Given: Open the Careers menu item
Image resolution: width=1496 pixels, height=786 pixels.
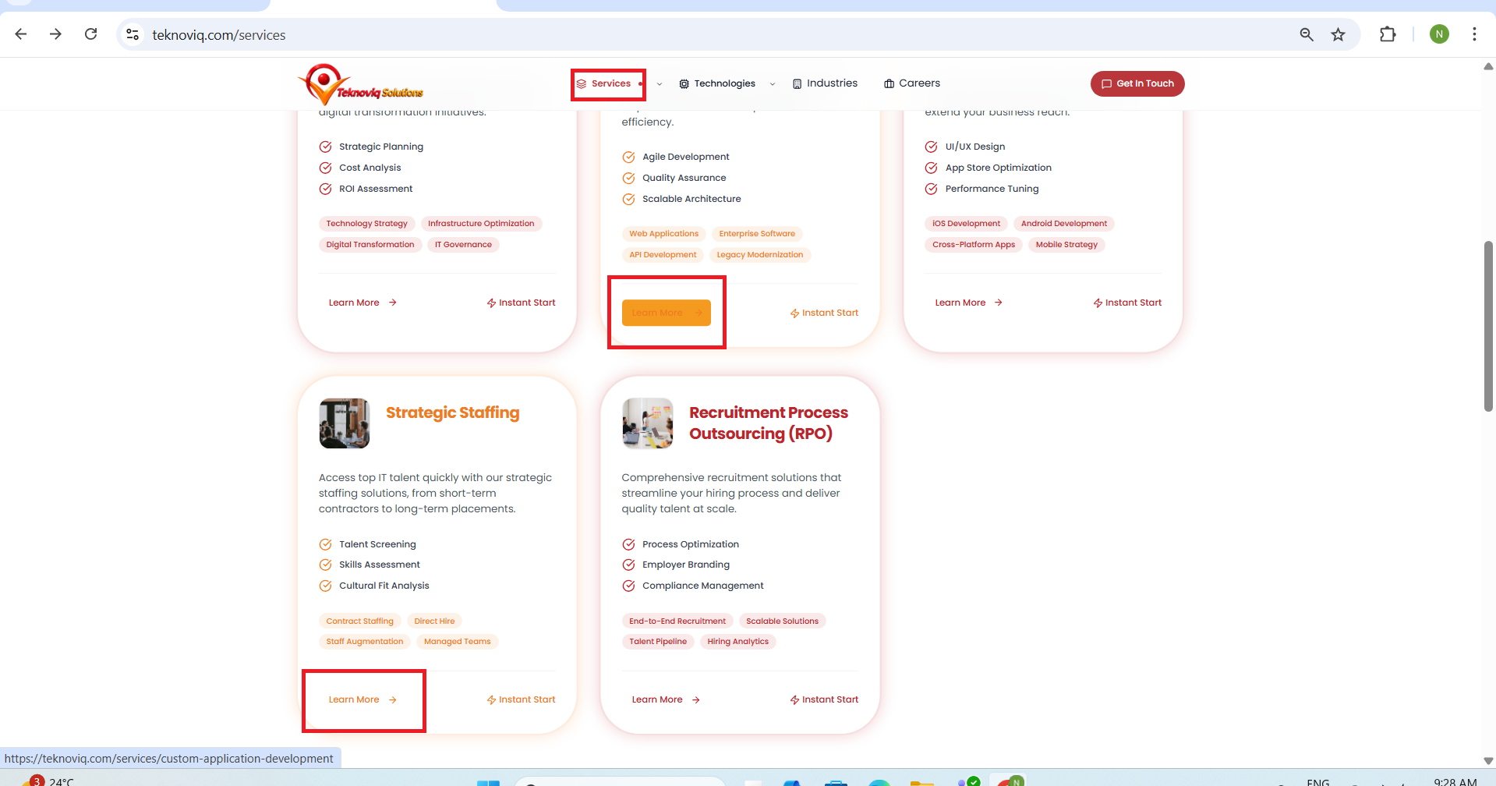Looking at the screenshot, I should [x=911, y=83].
